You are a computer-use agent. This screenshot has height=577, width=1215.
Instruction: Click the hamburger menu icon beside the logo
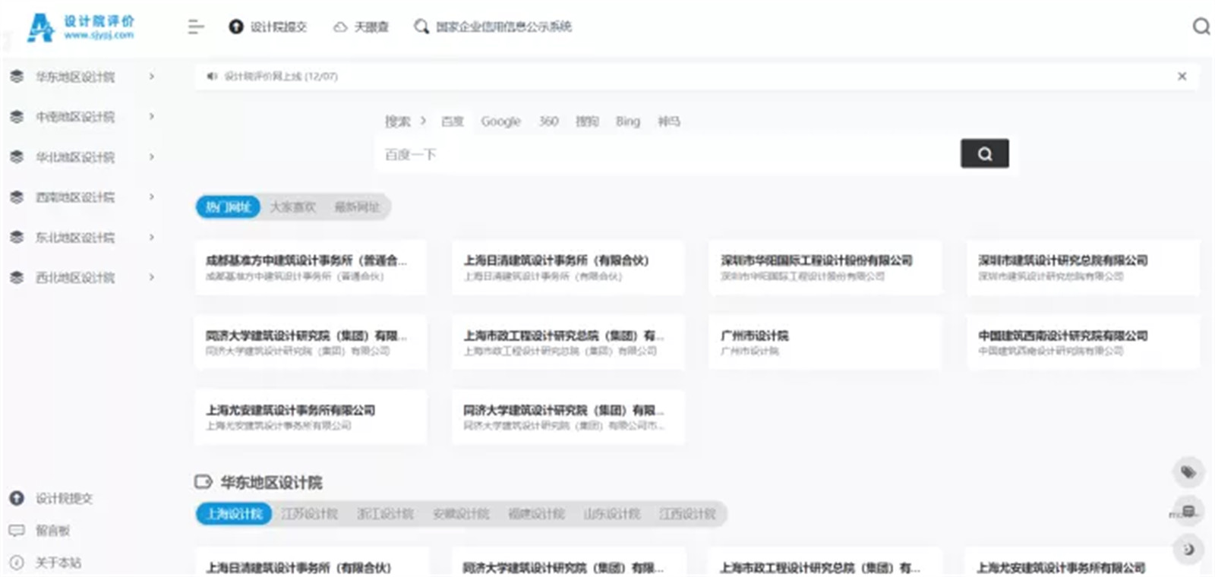[x=195, y=27]
